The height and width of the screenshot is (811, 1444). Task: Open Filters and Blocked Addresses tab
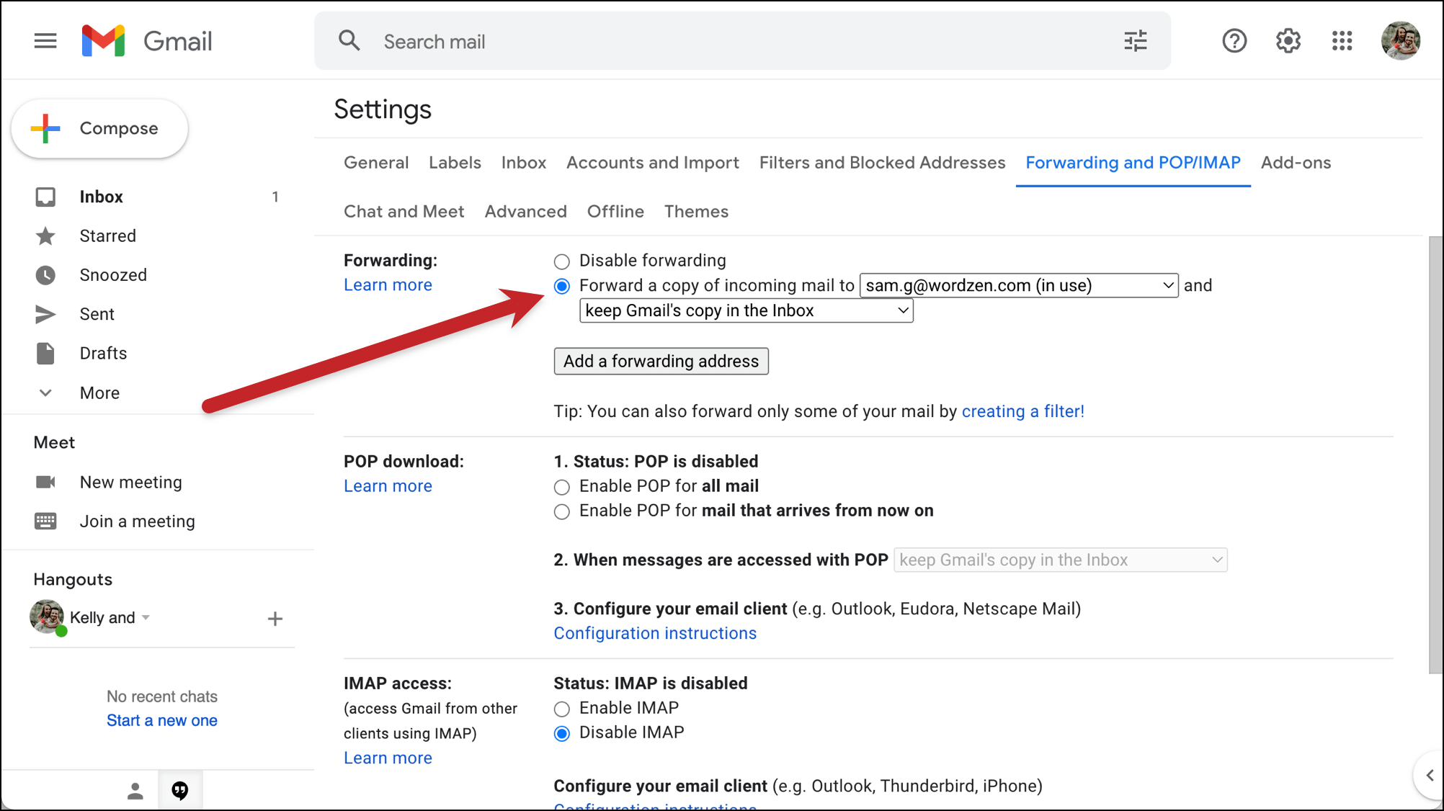tap(882, 163)
